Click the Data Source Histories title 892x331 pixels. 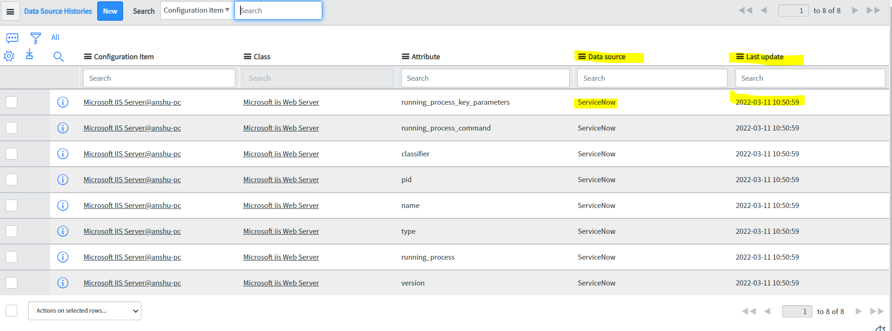58,11
